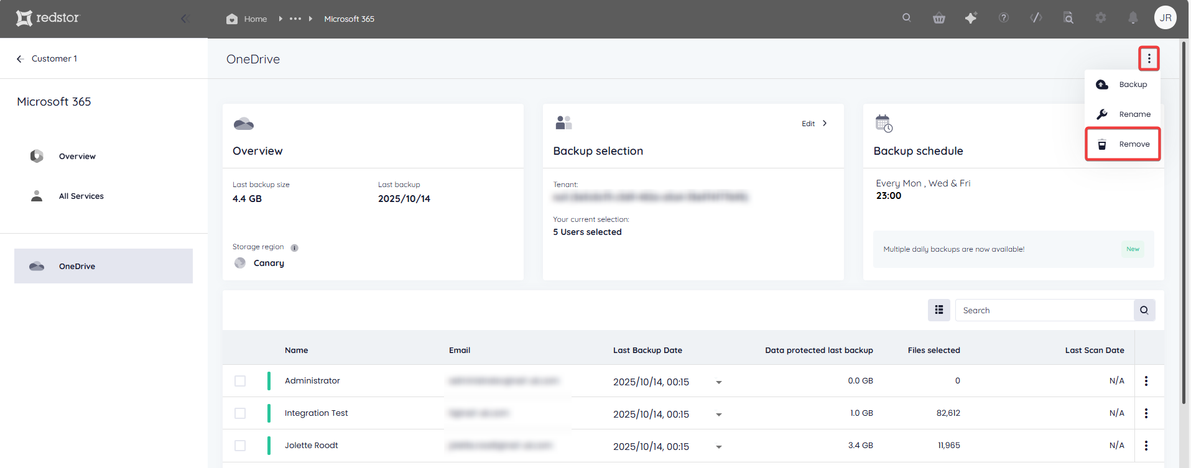Screen dimensions: 1191x468
Task: Click the Customer 1 back link
Action: (54, 58)
